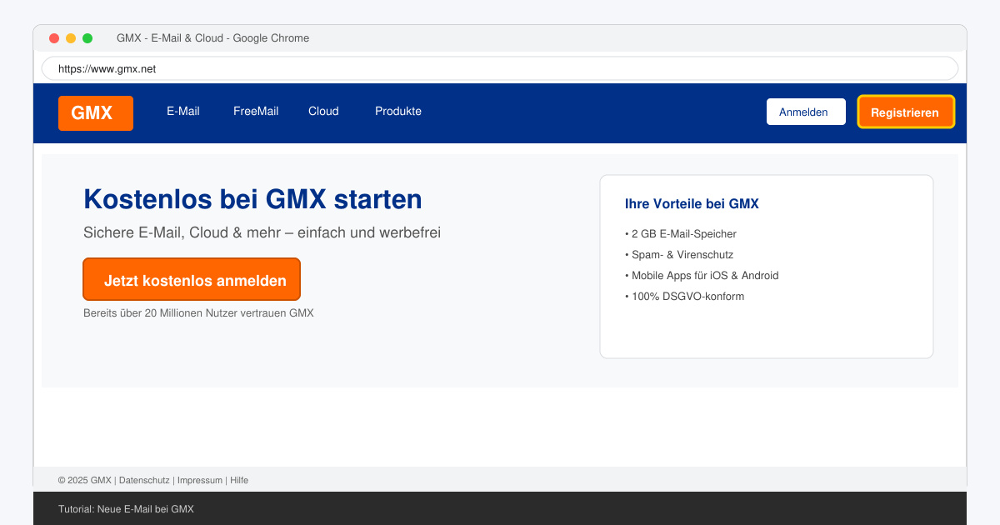Viewport: 1000px width, 525px height.
Task: Click the Registrieren button
Action: pos(906,112)
